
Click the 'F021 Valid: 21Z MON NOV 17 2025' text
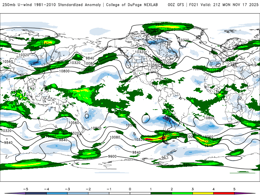[224, 5]
